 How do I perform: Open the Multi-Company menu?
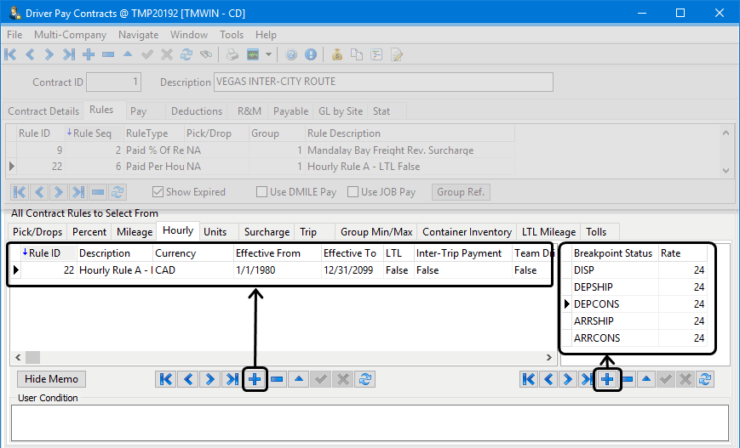70,35
